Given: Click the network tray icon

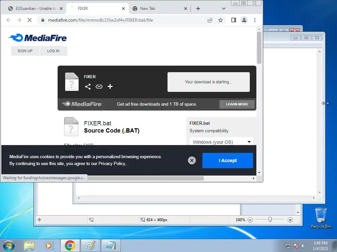Looking at the screenshot, I should point(288,246).
